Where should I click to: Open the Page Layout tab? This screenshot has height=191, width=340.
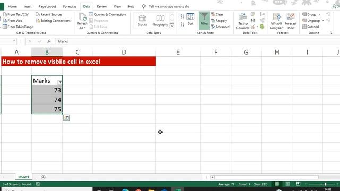(x=47, y=6)
